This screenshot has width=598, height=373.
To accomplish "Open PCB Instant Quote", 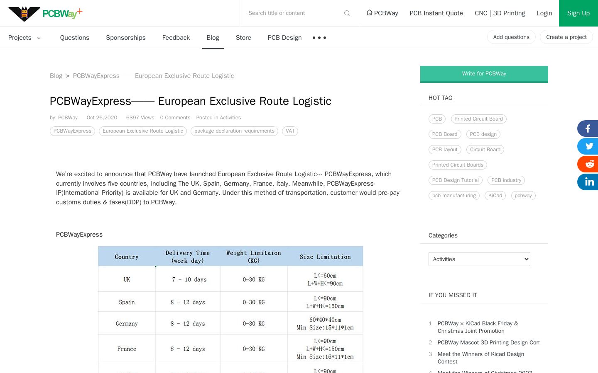I will 436,13.
